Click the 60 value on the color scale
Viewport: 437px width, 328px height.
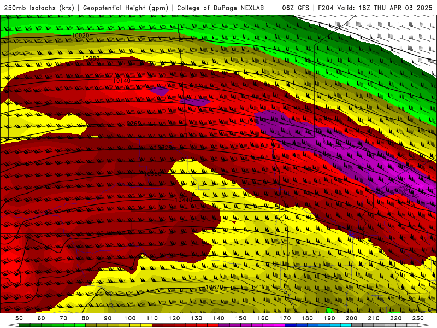click(41, 318)
